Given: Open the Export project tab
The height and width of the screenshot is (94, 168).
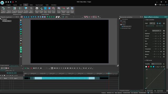Looking at the screenshot, I should [39, 5].
